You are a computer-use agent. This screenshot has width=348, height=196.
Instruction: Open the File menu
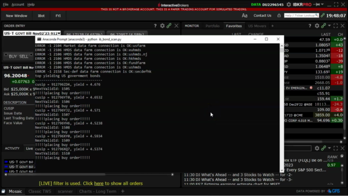tap(5, 4)
